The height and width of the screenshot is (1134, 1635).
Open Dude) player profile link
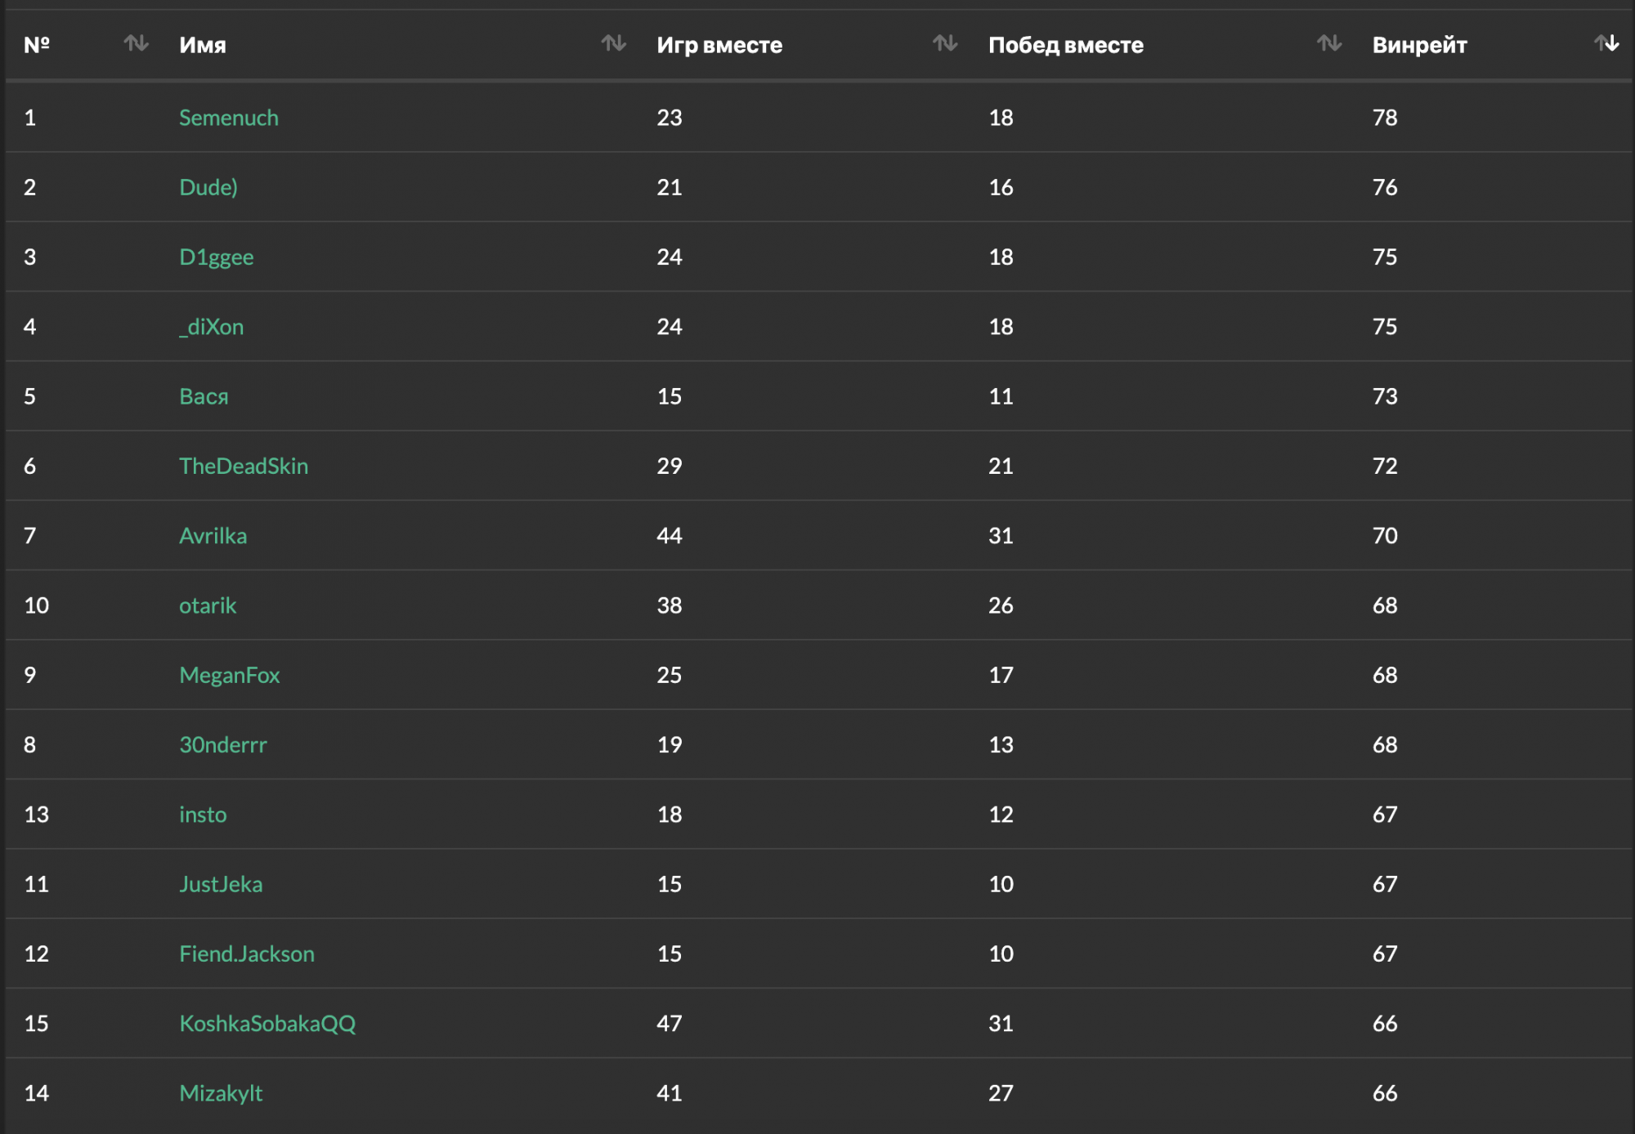pyautogui.click(x=208, y=187)
